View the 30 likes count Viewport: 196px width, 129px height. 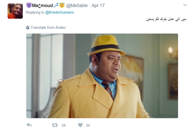point(88,125)
